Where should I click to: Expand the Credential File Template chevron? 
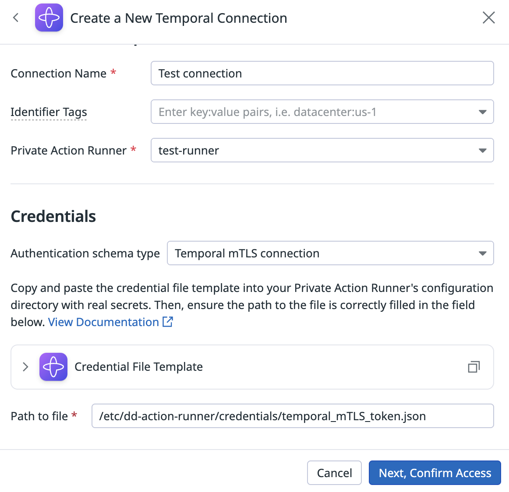(x=25, y=367)
